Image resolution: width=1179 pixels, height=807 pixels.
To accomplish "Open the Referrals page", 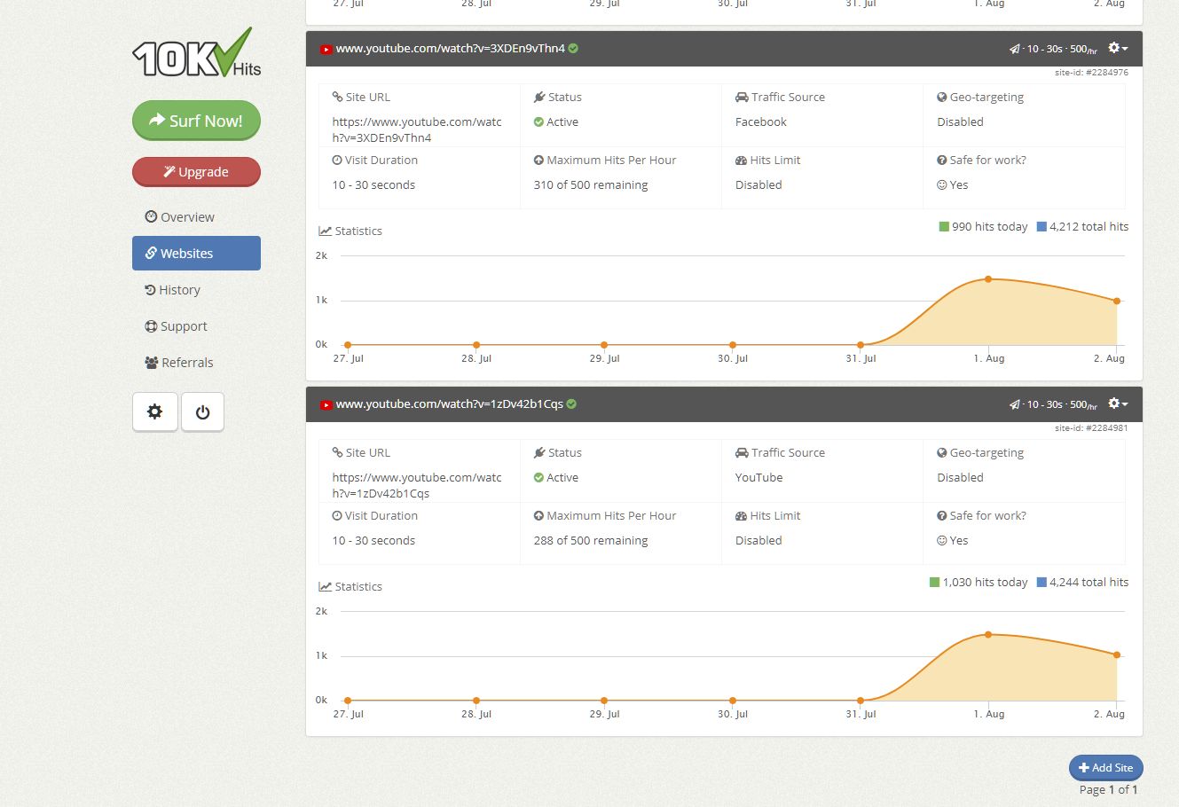I will 178,363.
